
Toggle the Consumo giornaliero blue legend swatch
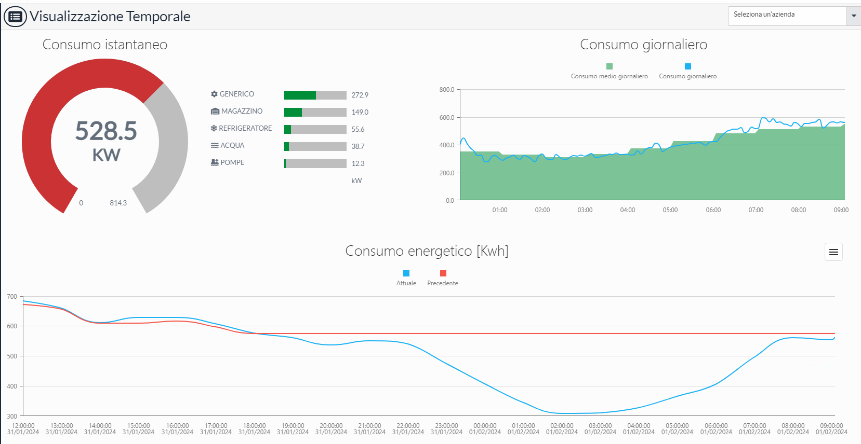coord(688,66)
